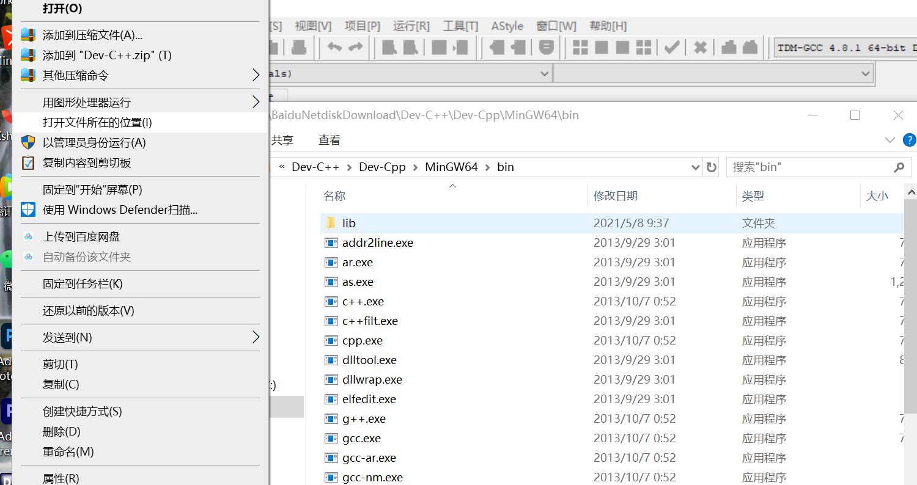This screenshot has height=485, width=917.
Task: Choose 固定到“开始”屏幕(P)
Action: (140, 189)
